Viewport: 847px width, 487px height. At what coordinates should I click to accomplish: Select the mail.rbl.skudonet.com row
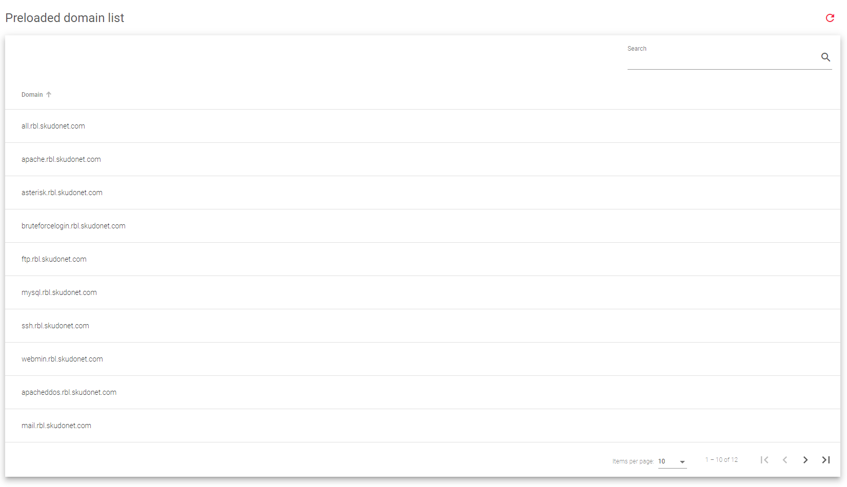point(422,426)
